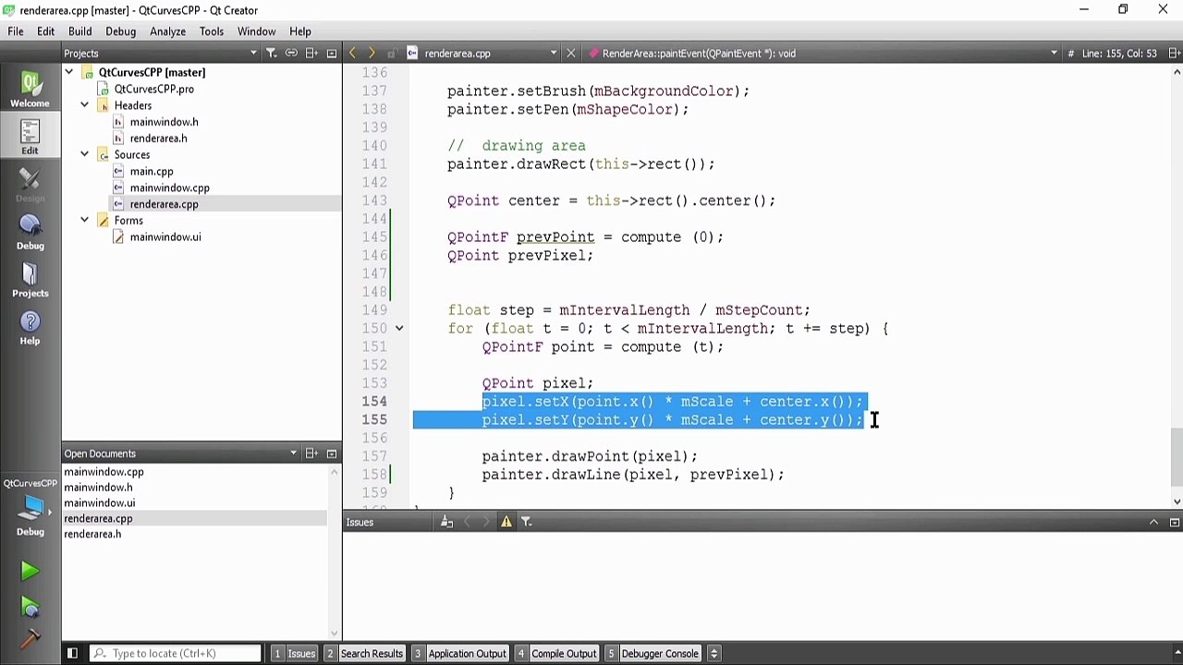Clear the Issues pane
This screenshot has height=665, width=1183.
[446, 523]
